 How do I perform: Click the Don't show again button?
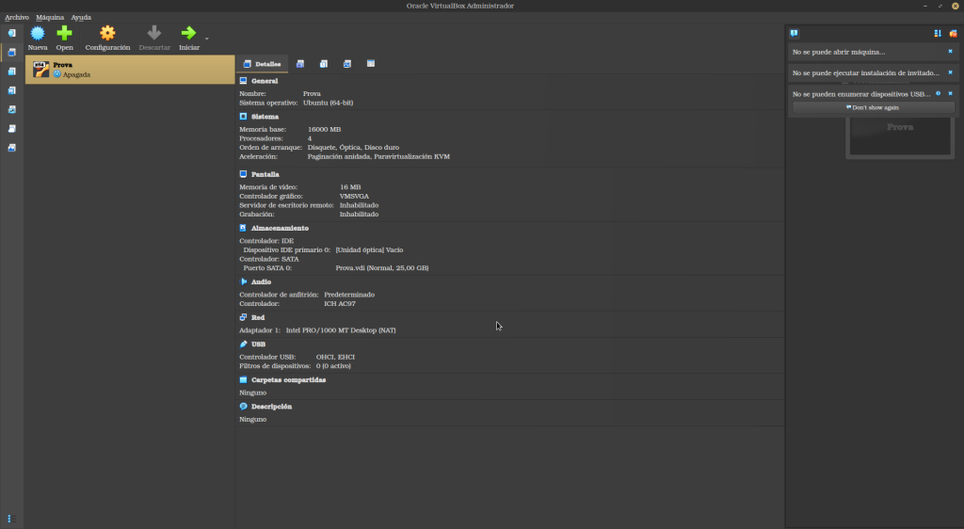873,107
